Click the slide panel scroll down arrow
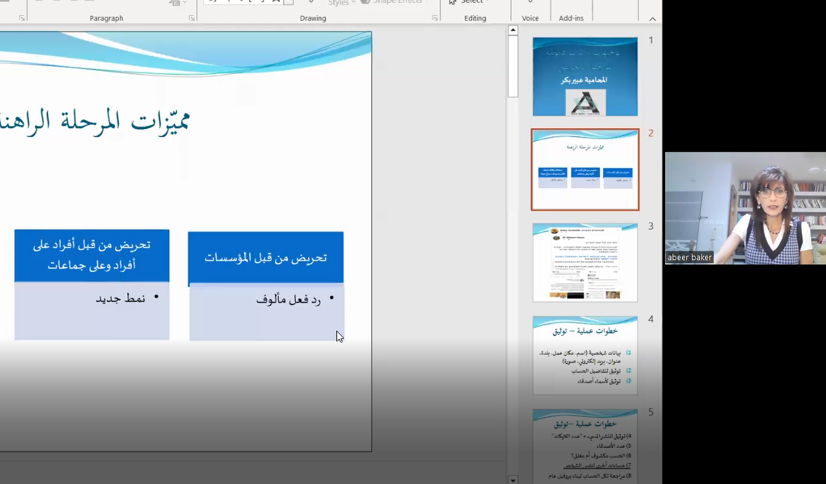Viewport: 826px width, 484px height. (513, 479)
